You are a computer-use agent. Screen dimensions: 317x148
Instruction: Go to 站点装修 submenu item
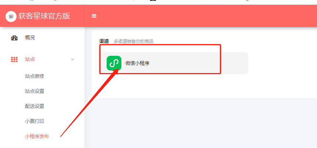[35, 76]
